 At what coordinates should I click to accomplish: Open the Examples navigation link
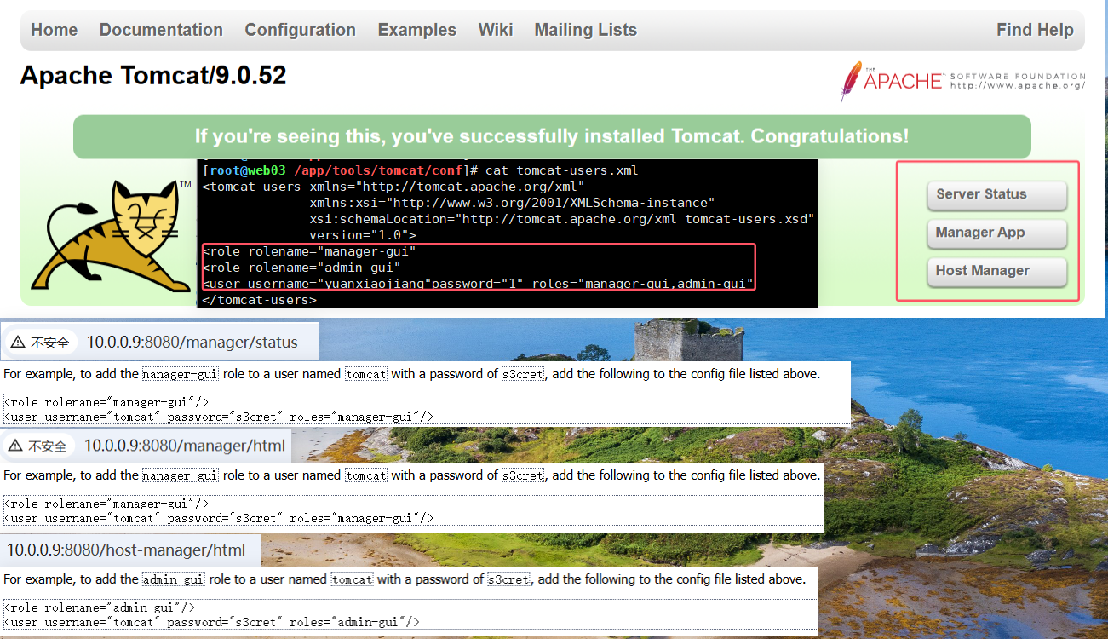click(x=417, y=30)
